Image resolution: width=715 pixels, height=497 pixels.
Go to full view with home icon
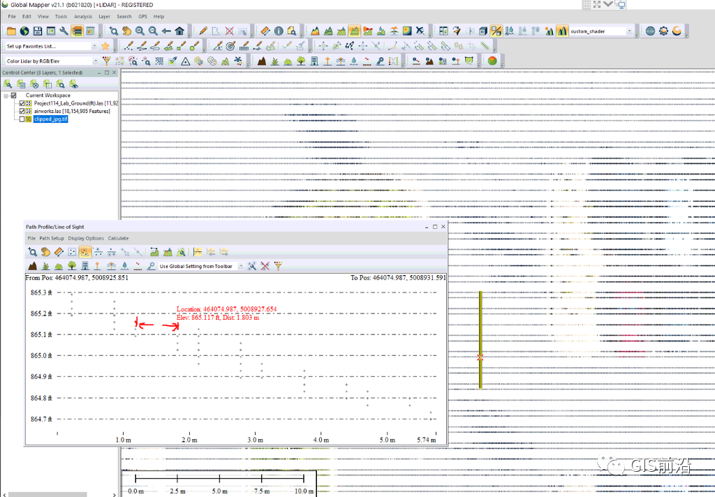179,31
